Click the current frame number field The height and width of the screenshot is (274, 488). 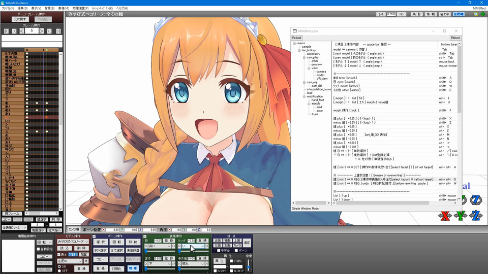coord(32,31)
